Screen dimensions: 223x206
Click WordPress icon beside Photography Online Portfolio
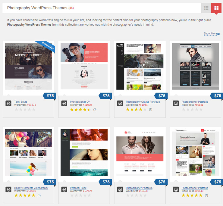[x=120, y=103]
